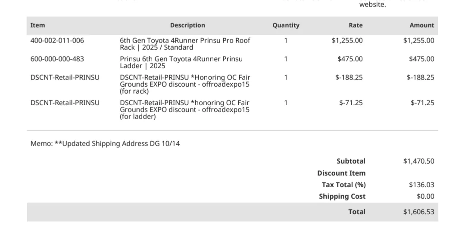Click the Tax Total amount $136.03

pos(421,185)
